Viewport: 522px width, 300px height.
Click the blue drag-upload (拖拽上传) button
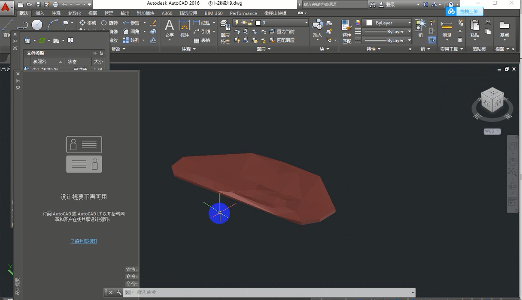click(464, 12)
